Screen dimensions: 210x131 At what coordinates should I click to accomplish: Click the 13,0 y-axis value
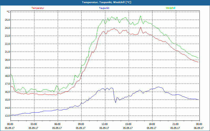click(7, 116)
